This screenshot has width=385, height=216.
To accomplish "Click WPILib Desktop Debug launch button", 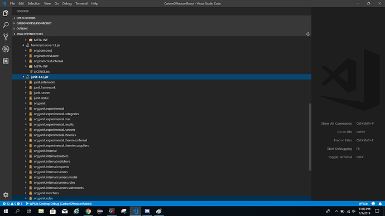I will coord(59,204).
